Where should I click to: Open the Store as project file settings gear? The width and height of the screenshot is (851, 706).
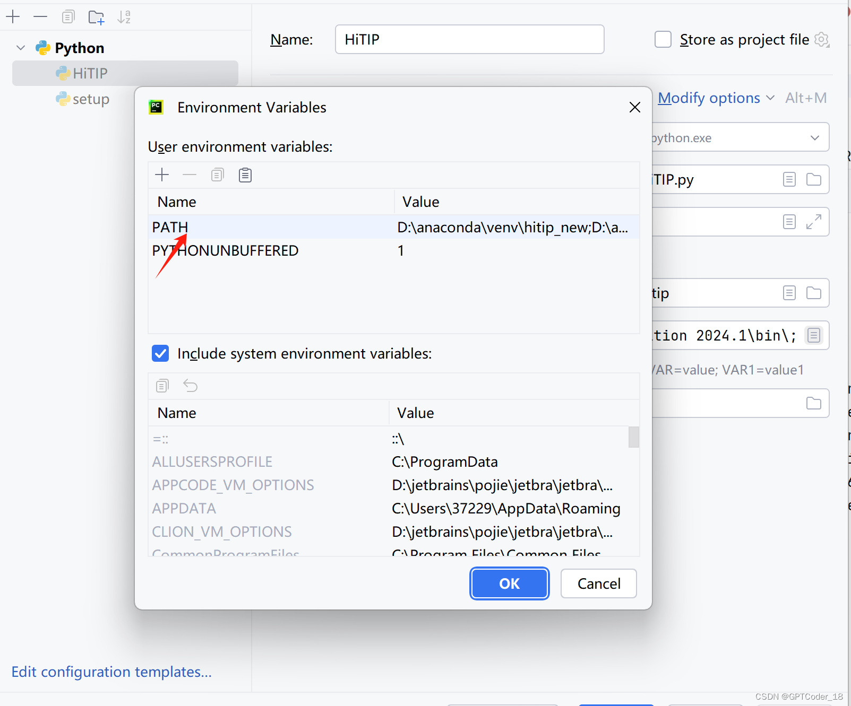(822, 39)
